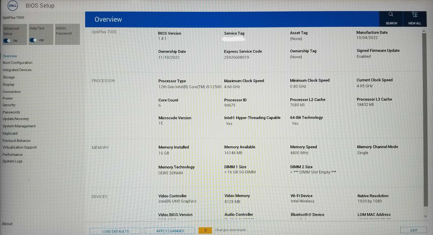Open the Security section
The height and width of the screenshot is (235, 433).
coord(9,105)
